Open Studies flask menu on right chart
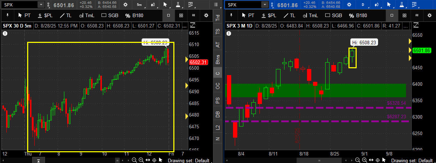The height and width of the screenshot is (163, 436). [402, 5]
